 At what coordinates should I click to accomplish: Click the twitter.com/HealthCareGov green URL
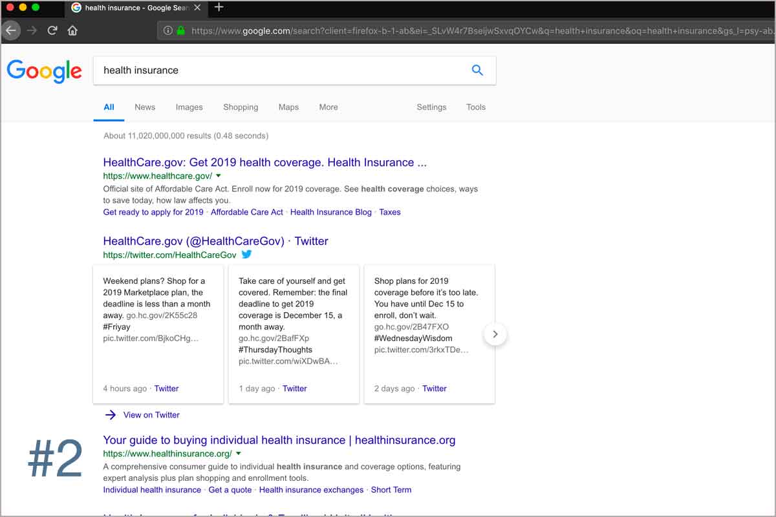169,255
